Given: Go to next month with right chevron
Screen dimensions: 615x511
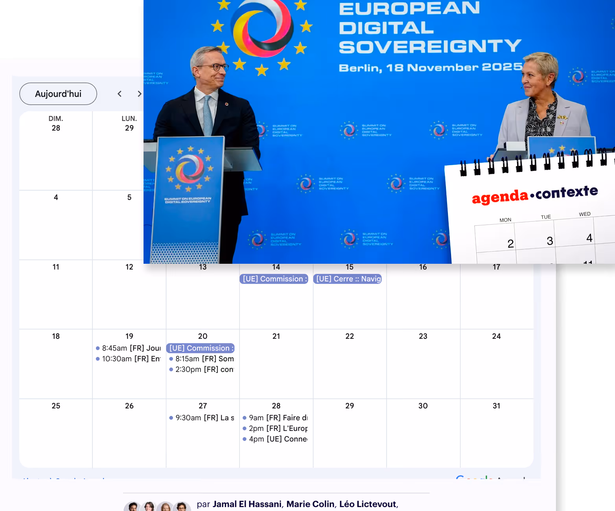Looking at the screenshot, I should [139, 94].
